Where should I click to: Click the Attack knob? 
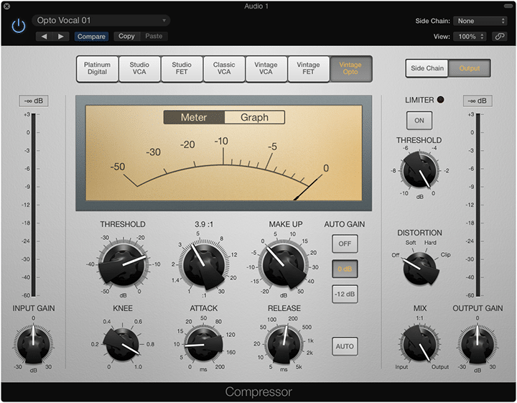click(203, 344)
